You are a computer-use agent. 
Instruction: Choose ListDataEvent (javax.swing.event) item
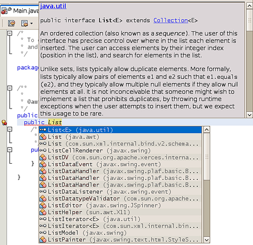120,164
